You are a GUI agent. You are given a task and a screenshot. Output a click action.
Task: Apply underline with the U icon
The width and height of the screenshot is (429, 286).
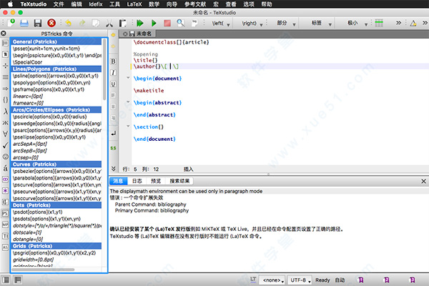point(113,84)
